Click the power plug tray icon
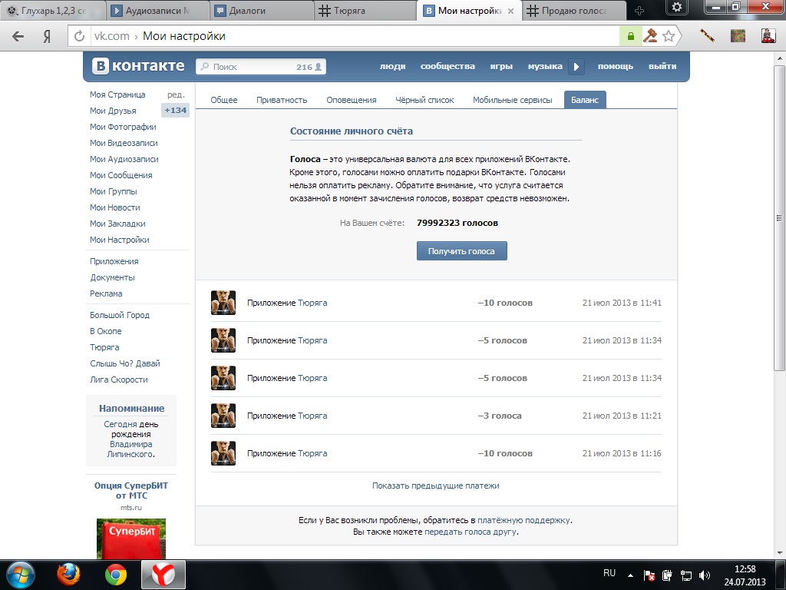The height and width of the screenshot is (590, 786). (x=667, y=575)
